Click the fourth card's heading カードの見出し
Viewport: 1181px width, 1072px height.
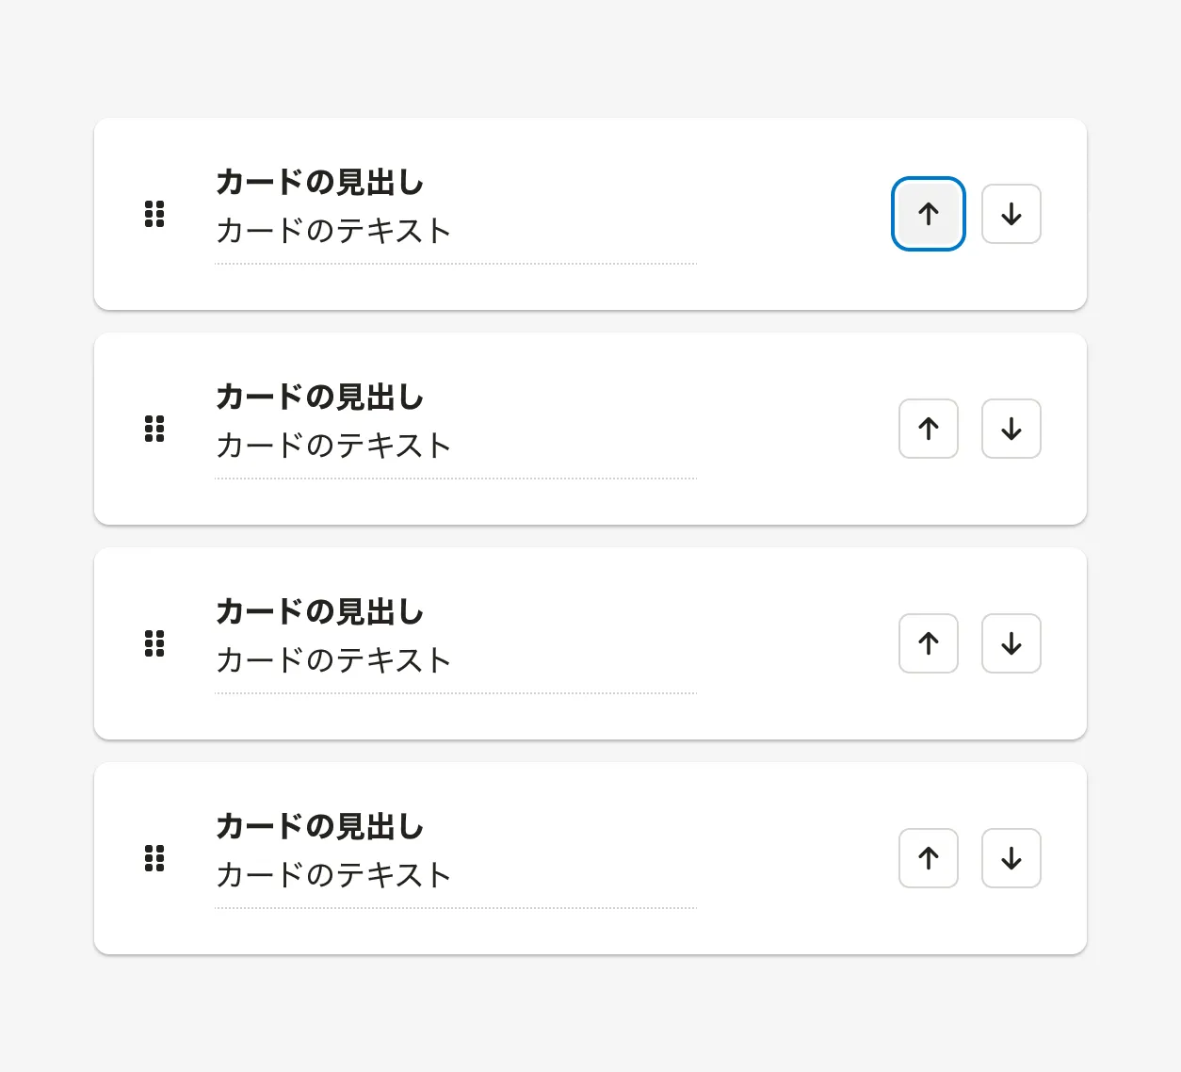[x=319, y=826]
